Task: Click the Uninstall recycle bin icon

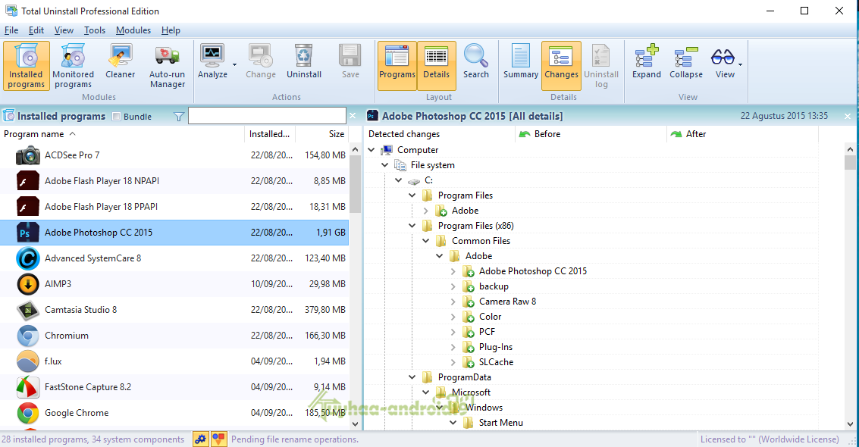Action: tap(303, 55)
